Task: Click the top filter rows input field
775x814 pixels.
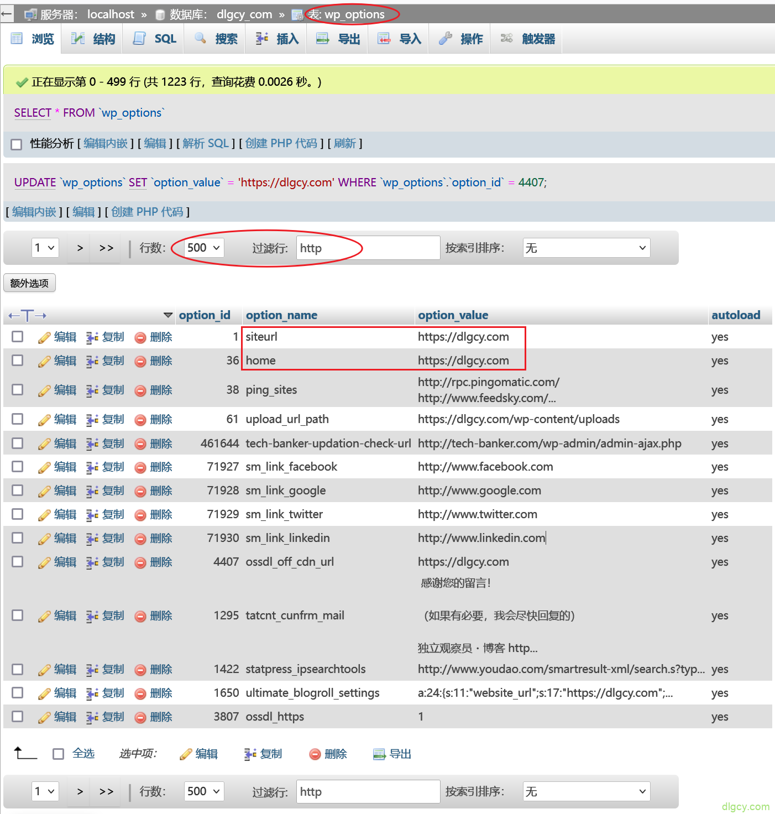Action: [368, 248]
